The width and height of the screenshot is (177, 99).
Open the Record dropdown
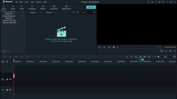tap(51, 12)
